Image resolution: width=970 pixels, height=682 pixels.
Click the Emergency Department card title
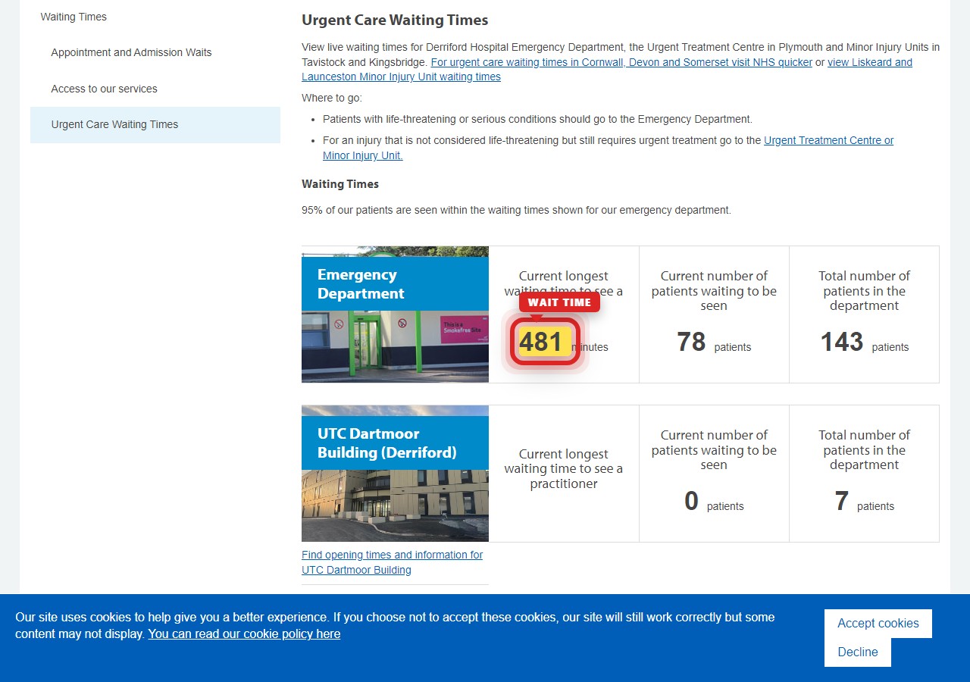click(x=361, y=284)
